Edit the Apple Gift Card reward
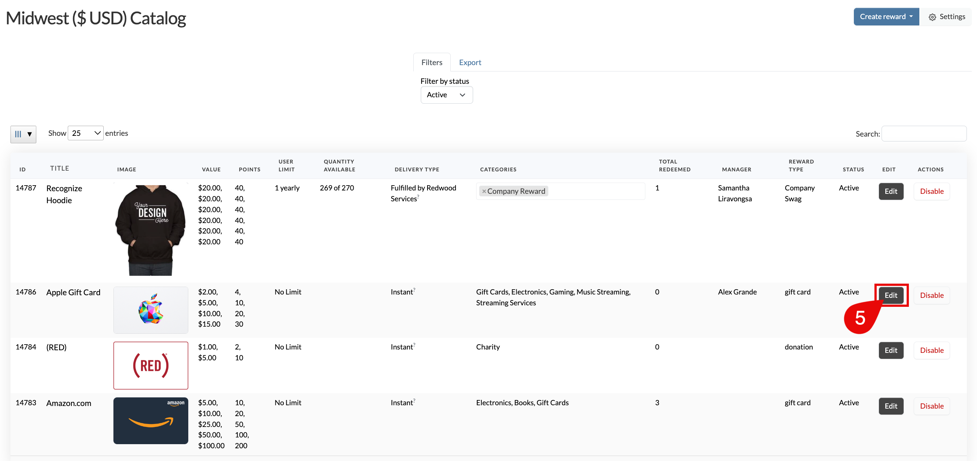This screenshot has height=461, width=977. coord(891,295)
